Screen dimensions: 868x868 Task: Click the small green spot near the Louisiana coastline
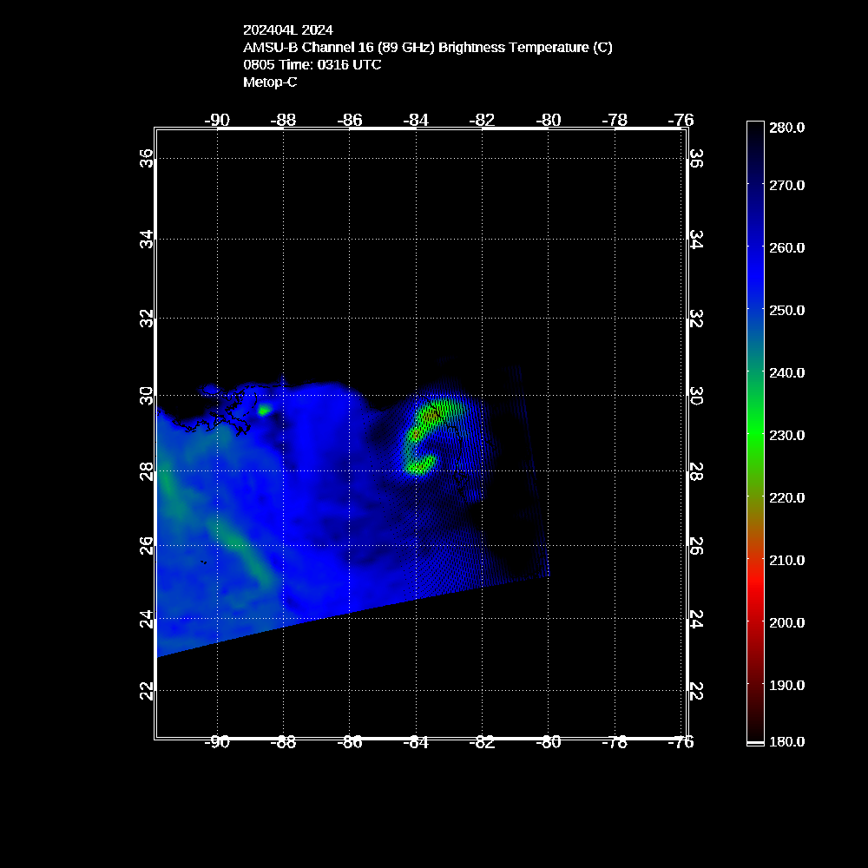point(264,410)
